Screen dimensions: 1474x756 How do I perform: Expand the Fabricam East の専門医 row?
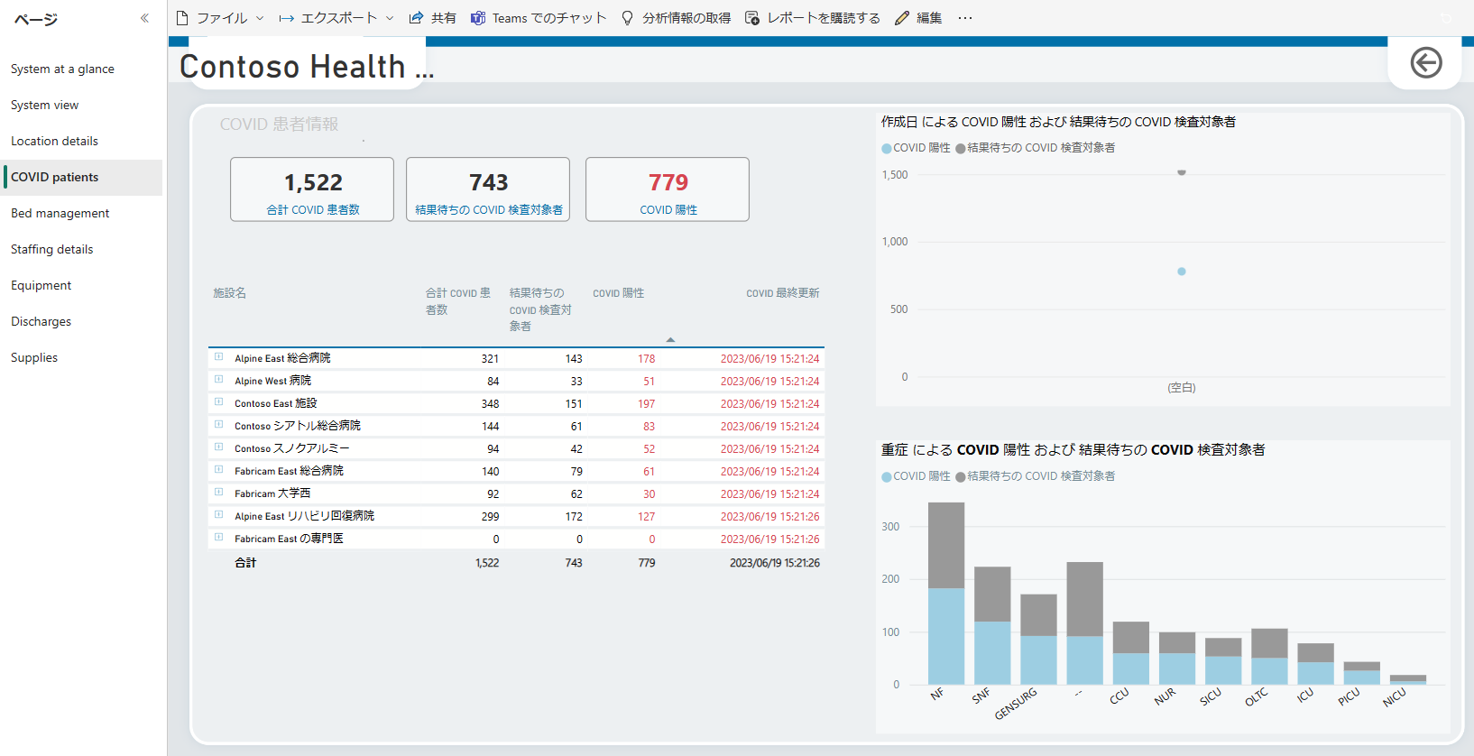(x=218, y=538)
